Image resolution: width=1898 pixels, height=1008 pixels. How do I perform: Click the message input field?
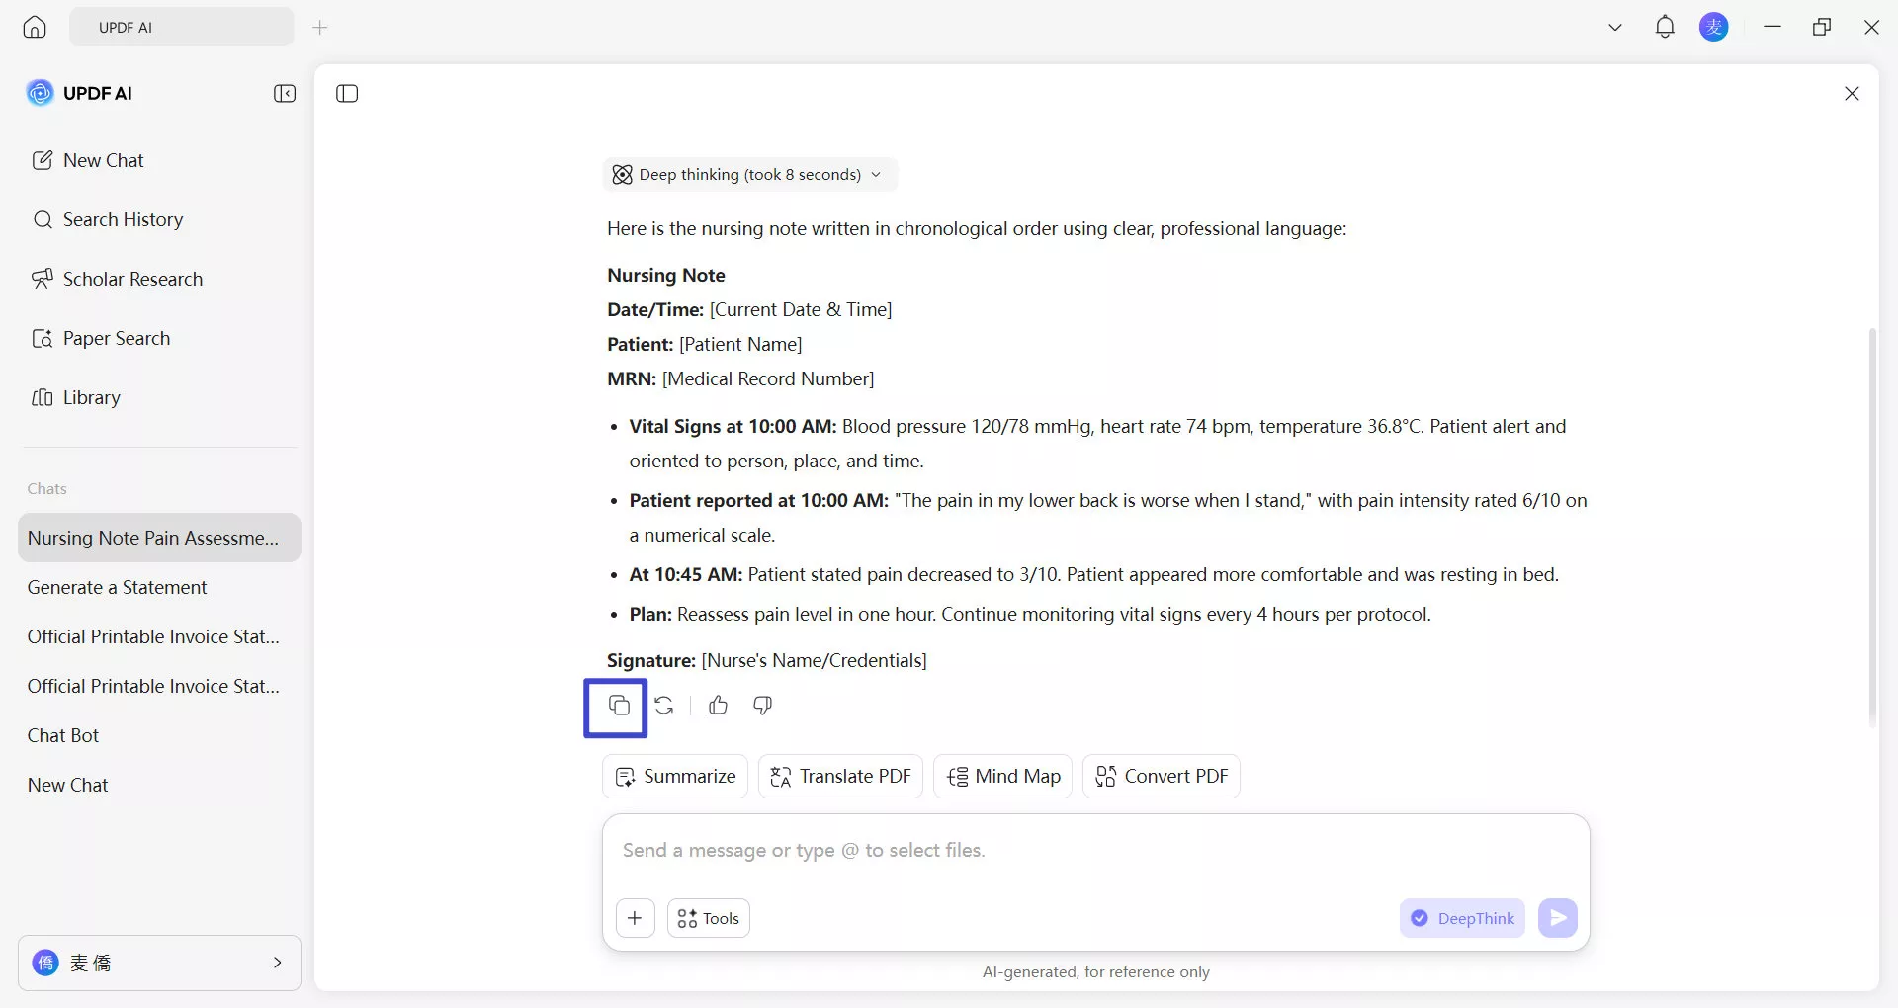tap(989, 850)
